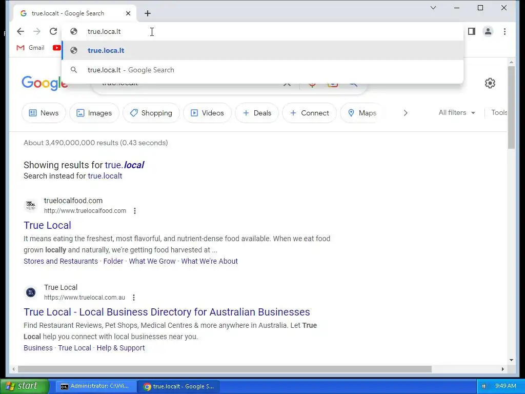
Task: Open Stores and Restaurants sitelink
Action: click(x=60, y=261)
